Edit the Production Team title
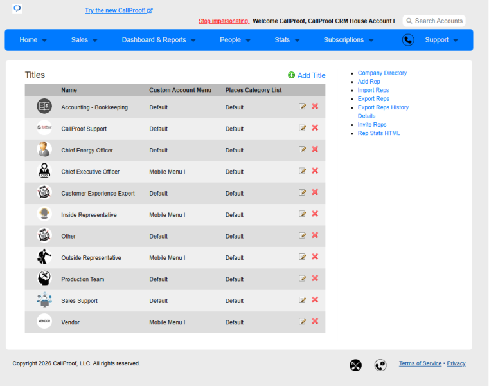 click(x=302, y=279)
